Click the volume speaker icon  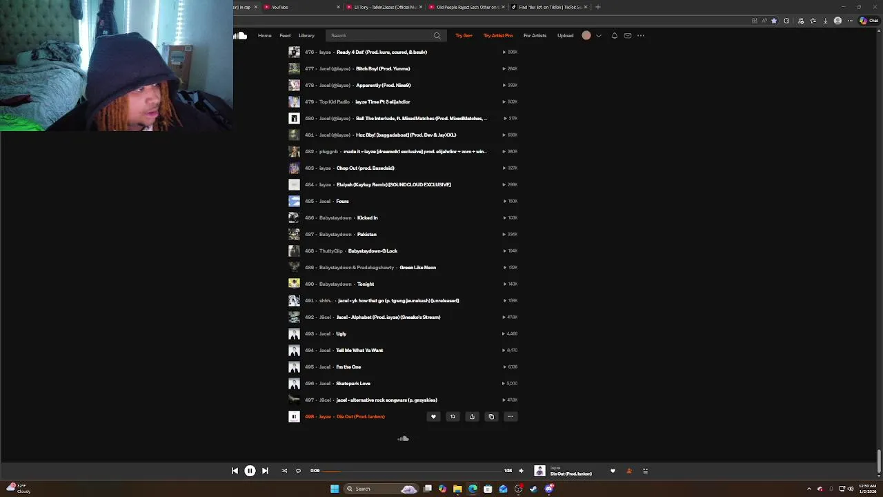coord(521,471)
